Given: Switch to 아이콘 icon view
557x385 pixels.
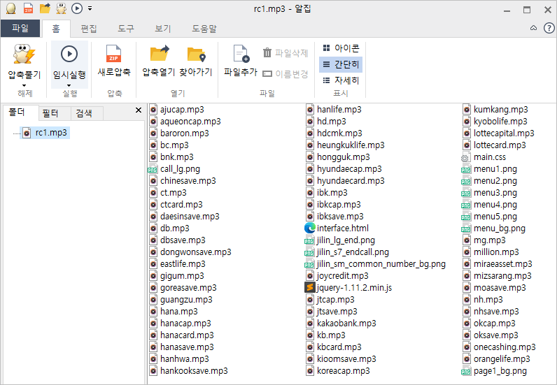Looking at the screenshot, I should (x=341, y=48).
